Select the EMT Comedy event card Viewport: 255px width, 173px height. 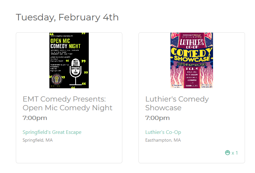[69, 98]
